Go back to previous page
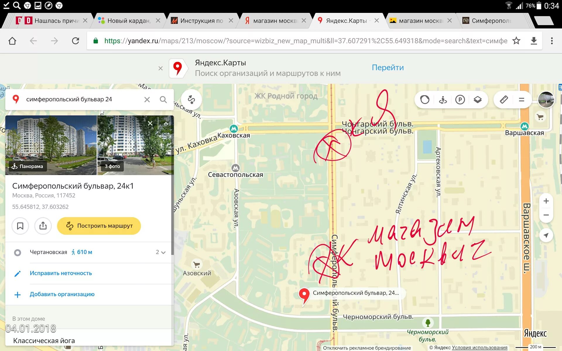562x351 pixels. pyautogui.click(x=33, y=41)
